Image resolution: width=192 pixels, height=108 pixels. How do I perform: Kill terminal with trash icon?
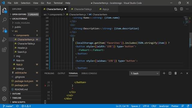coord(175,73)
